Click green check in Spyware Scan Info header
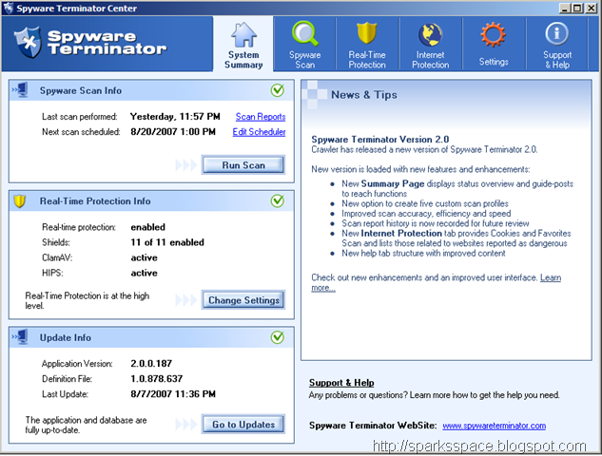602x456 pixels. 278,90
